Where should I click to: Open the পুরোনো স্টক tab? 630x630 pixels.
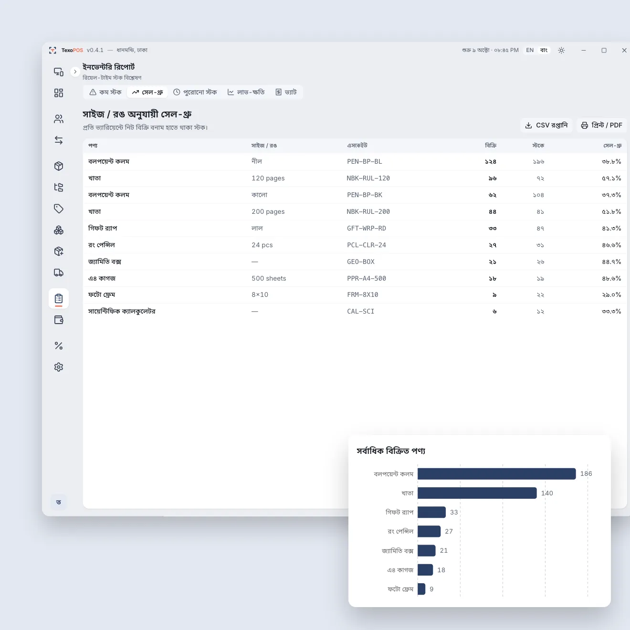pos(195,92)
